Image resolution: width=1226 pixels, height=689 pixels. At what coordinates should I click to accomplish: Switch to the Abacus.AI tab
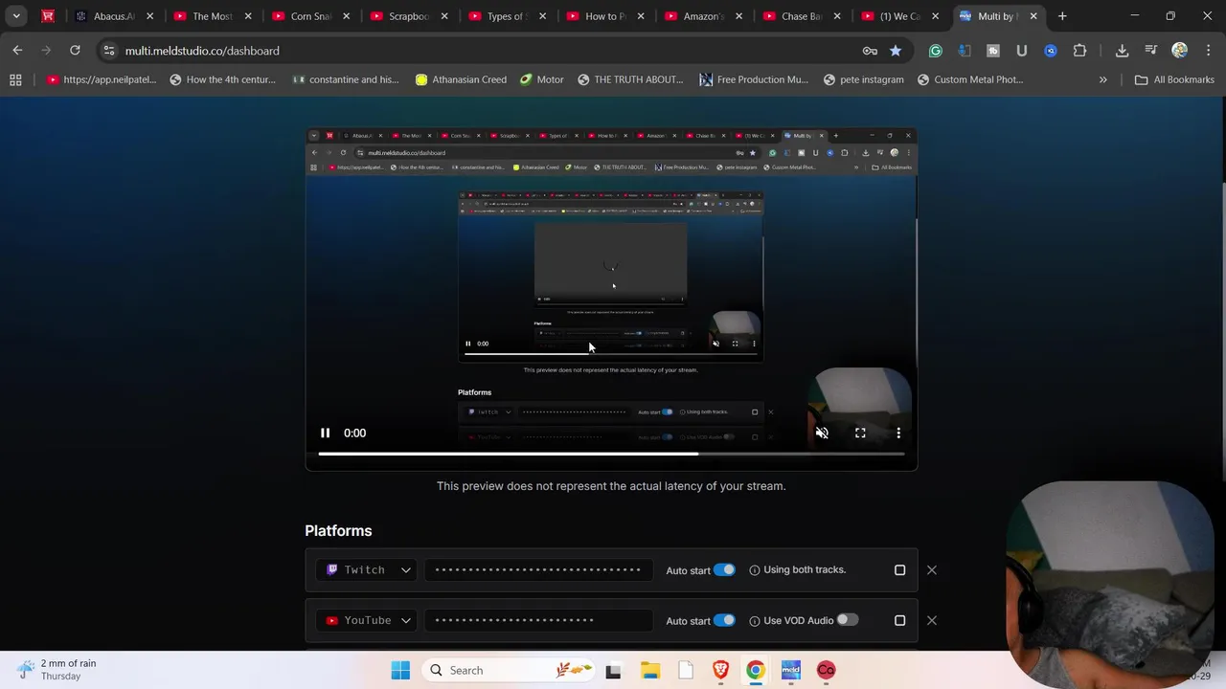[x=115, y=16]
